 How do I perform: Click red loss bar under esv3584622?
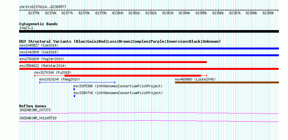pyautogui.click(x=149, y=69)
